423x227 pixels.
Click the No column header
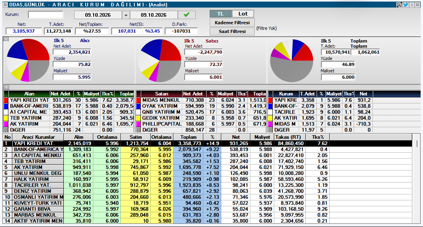click(8, 137)
